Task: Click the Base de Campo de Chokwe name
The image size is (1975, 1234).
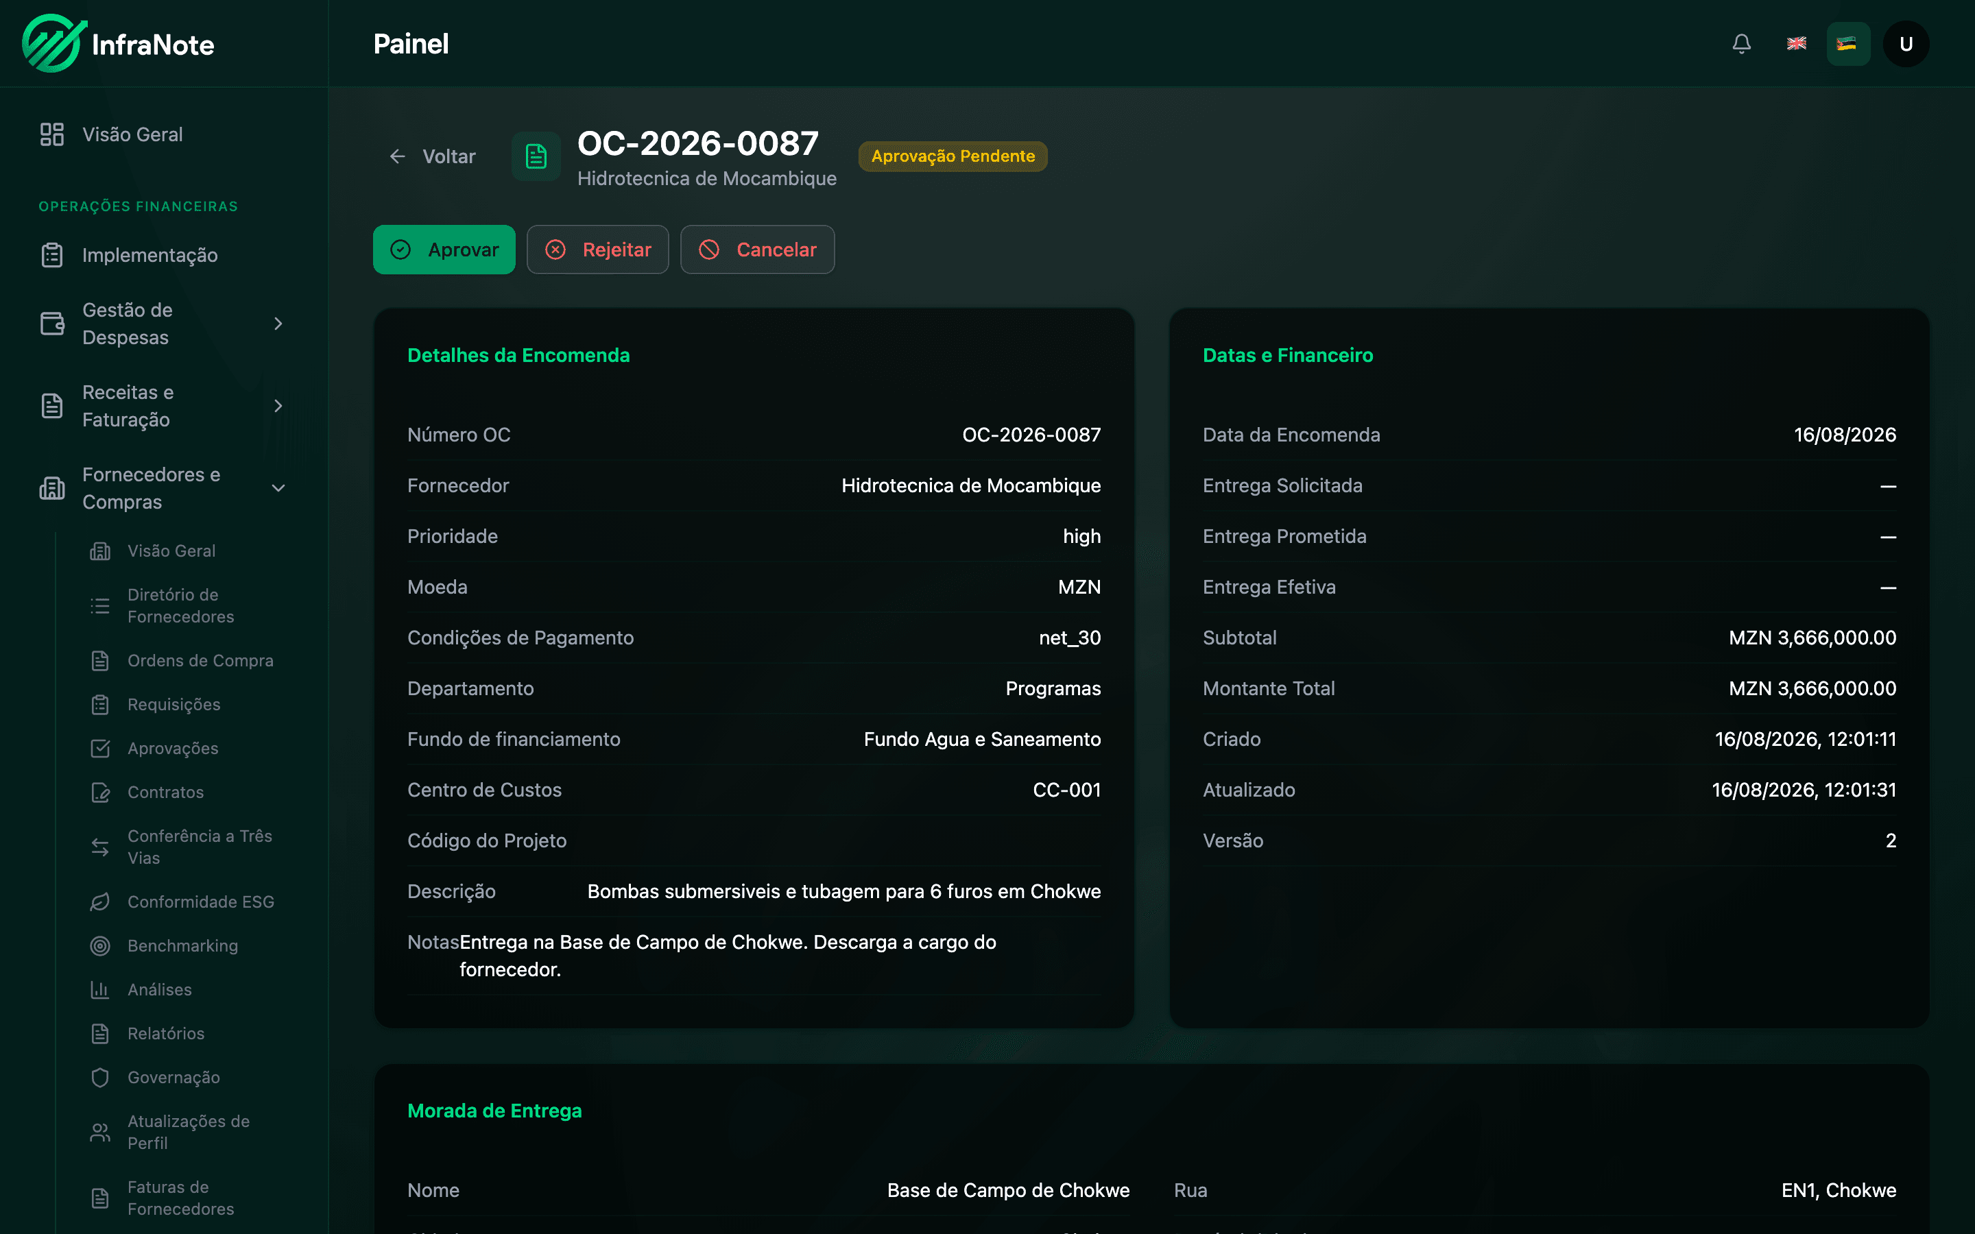Action: 1008,1191
